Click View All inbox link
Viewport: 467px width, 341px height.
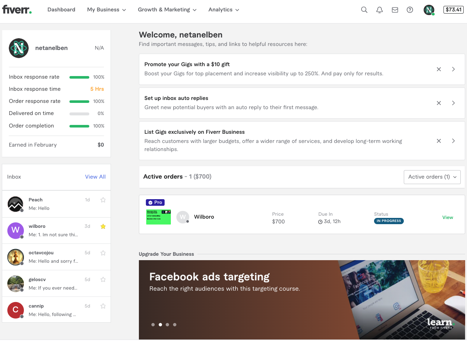coord(95,177)
